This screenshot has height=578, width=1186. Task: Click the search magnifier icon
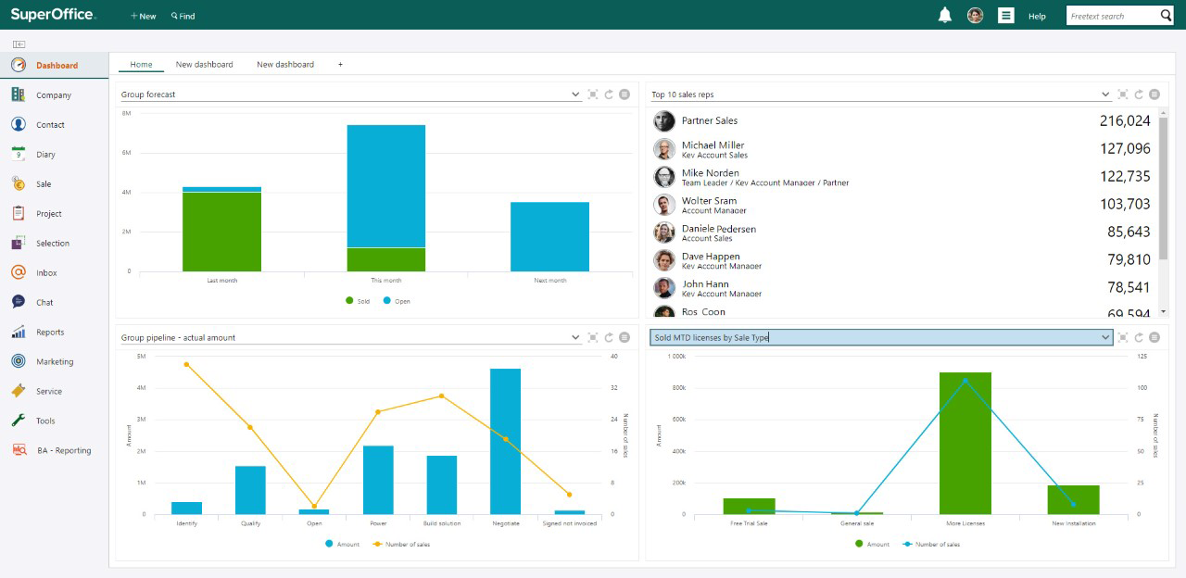1167,15
